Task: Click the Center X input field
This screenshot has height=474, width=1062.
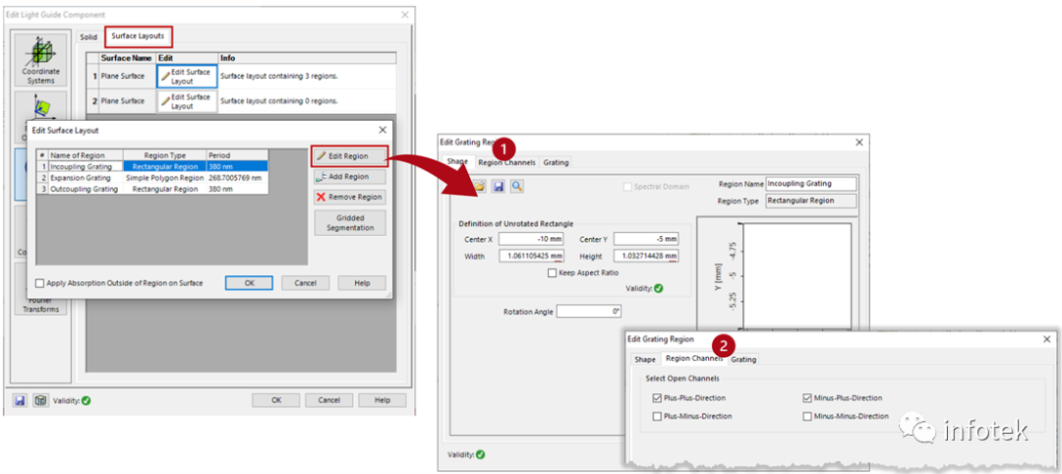Action: (x=531, y=239)
